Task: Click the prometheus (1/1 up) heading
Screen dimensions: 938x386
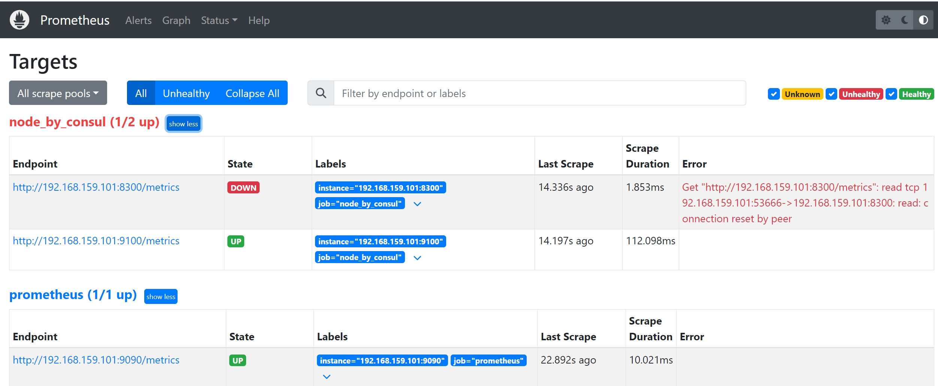Action: [73, 295]
